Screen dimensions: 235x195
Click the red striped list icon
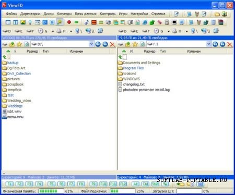(x=94, y=22)
